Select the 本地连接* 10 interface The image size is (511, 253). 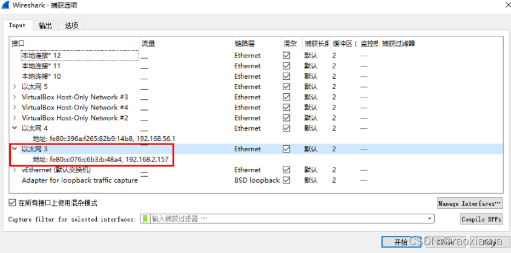point(41,76)
